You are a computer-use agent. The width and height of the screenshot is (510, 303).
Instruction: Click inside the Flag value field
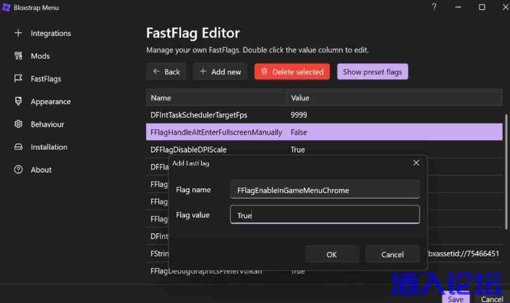(x=324, y=215)
